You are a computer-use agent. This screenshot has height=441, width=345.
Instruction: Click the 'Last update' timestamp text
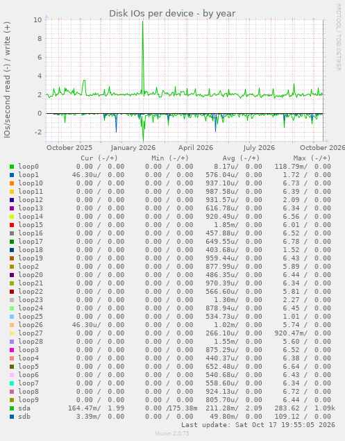click(x=258, y=425)
